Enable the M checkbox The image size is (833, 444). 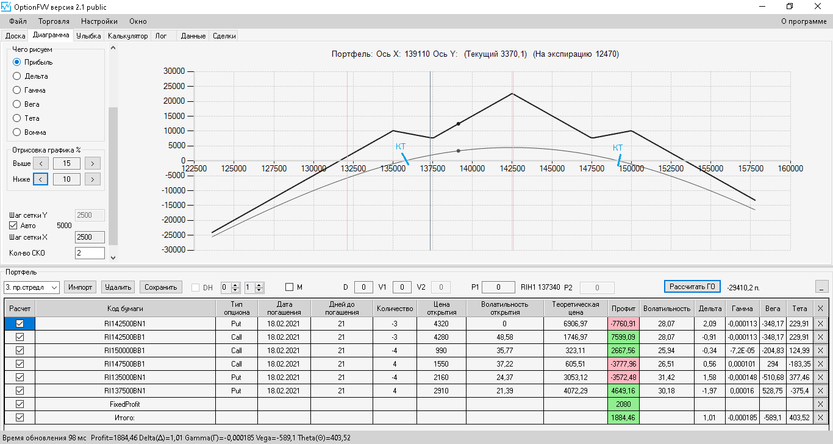[x=289, y=287]
